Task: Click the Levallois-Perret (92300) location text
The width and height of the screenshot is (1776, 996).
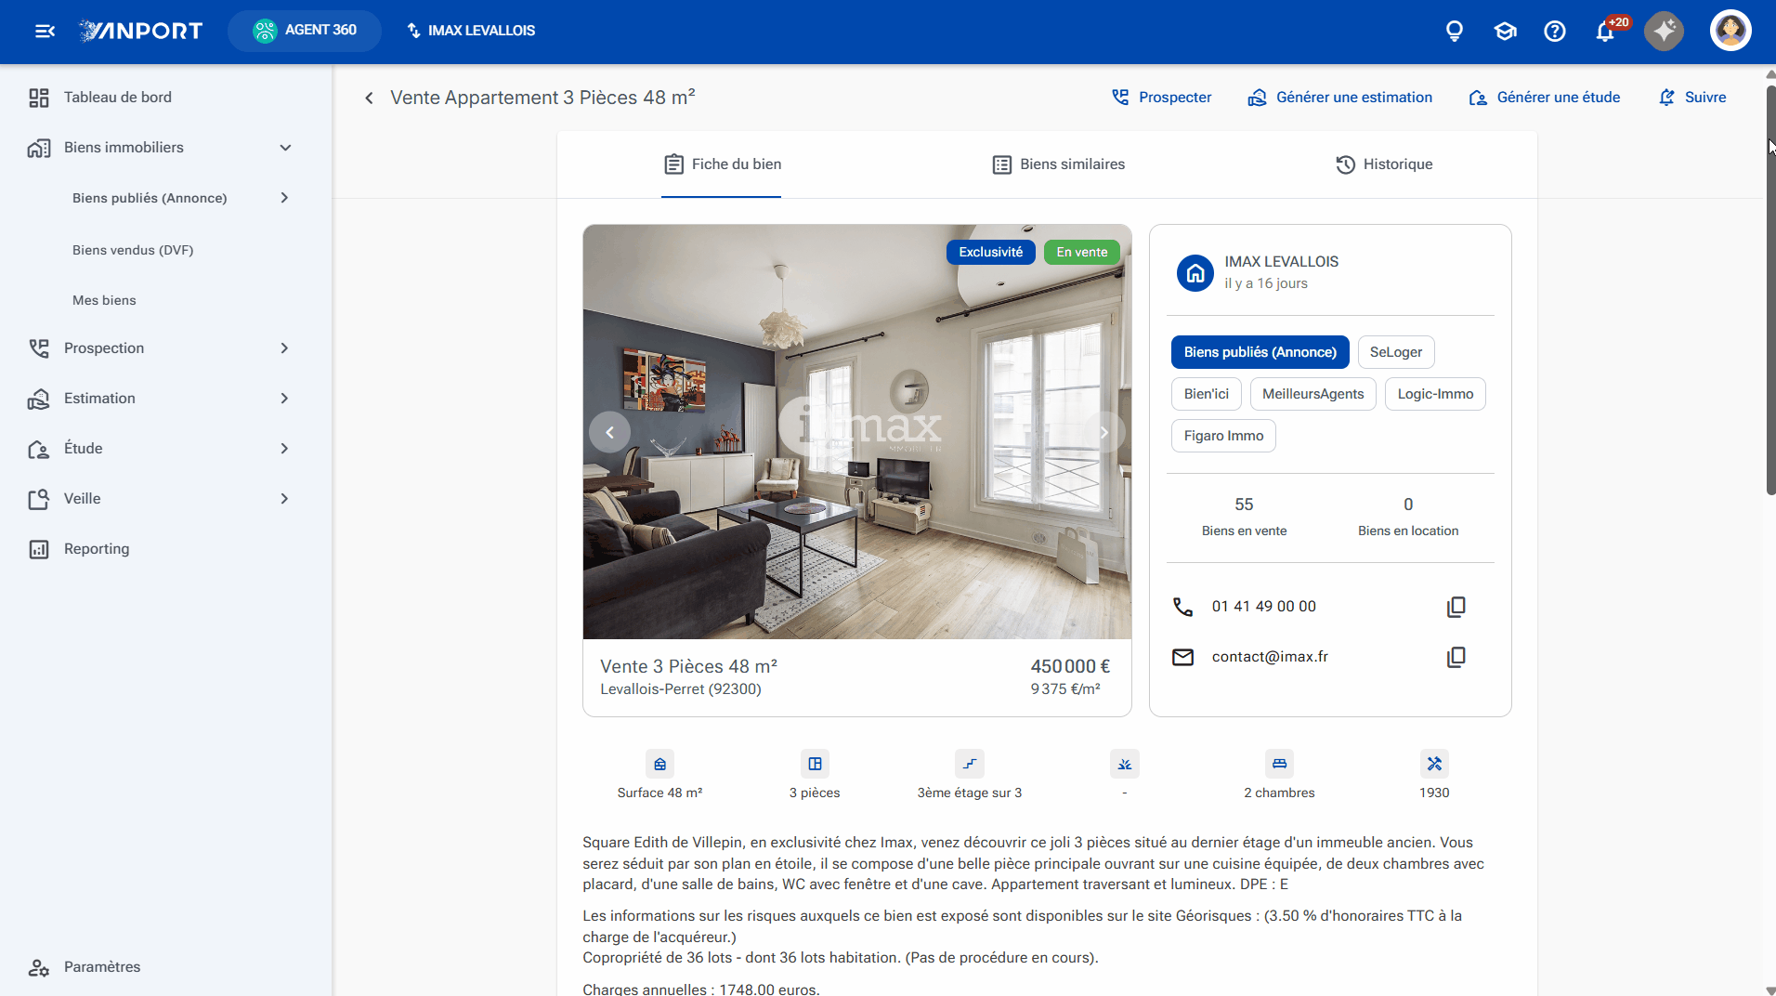Action: point(680,689)
